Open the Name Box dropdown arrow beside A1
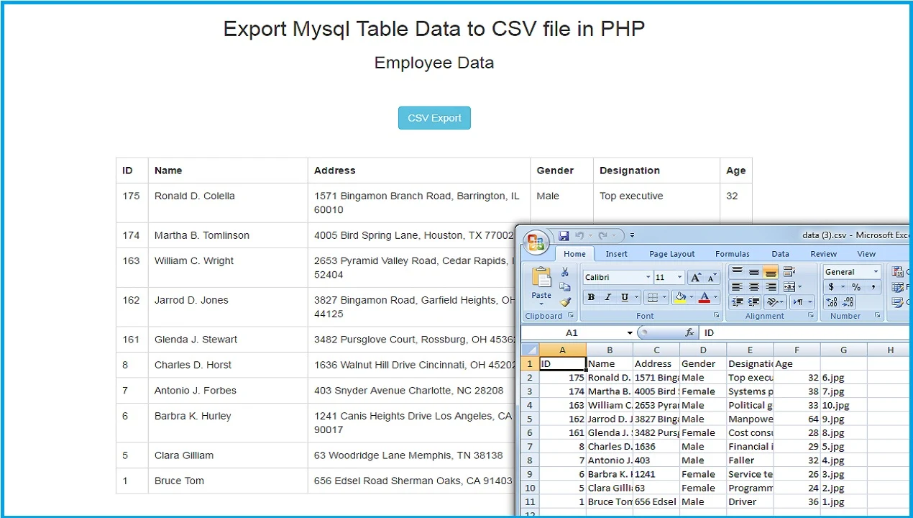 pos(630,333)
